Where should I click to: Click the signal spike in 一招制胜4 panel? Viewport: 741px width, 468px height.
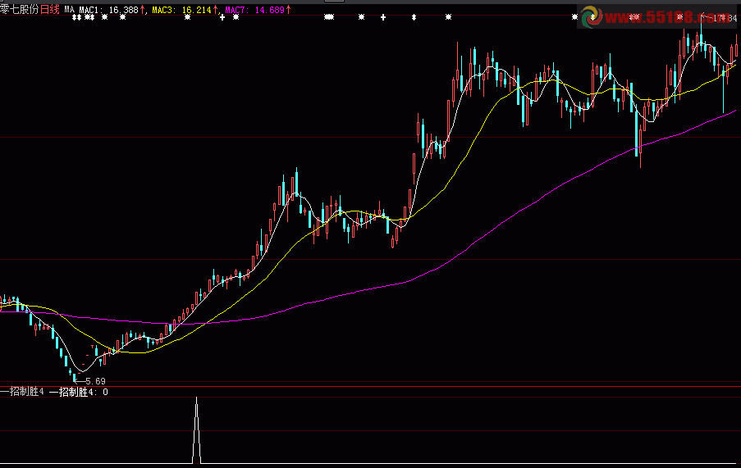point(197,429)
